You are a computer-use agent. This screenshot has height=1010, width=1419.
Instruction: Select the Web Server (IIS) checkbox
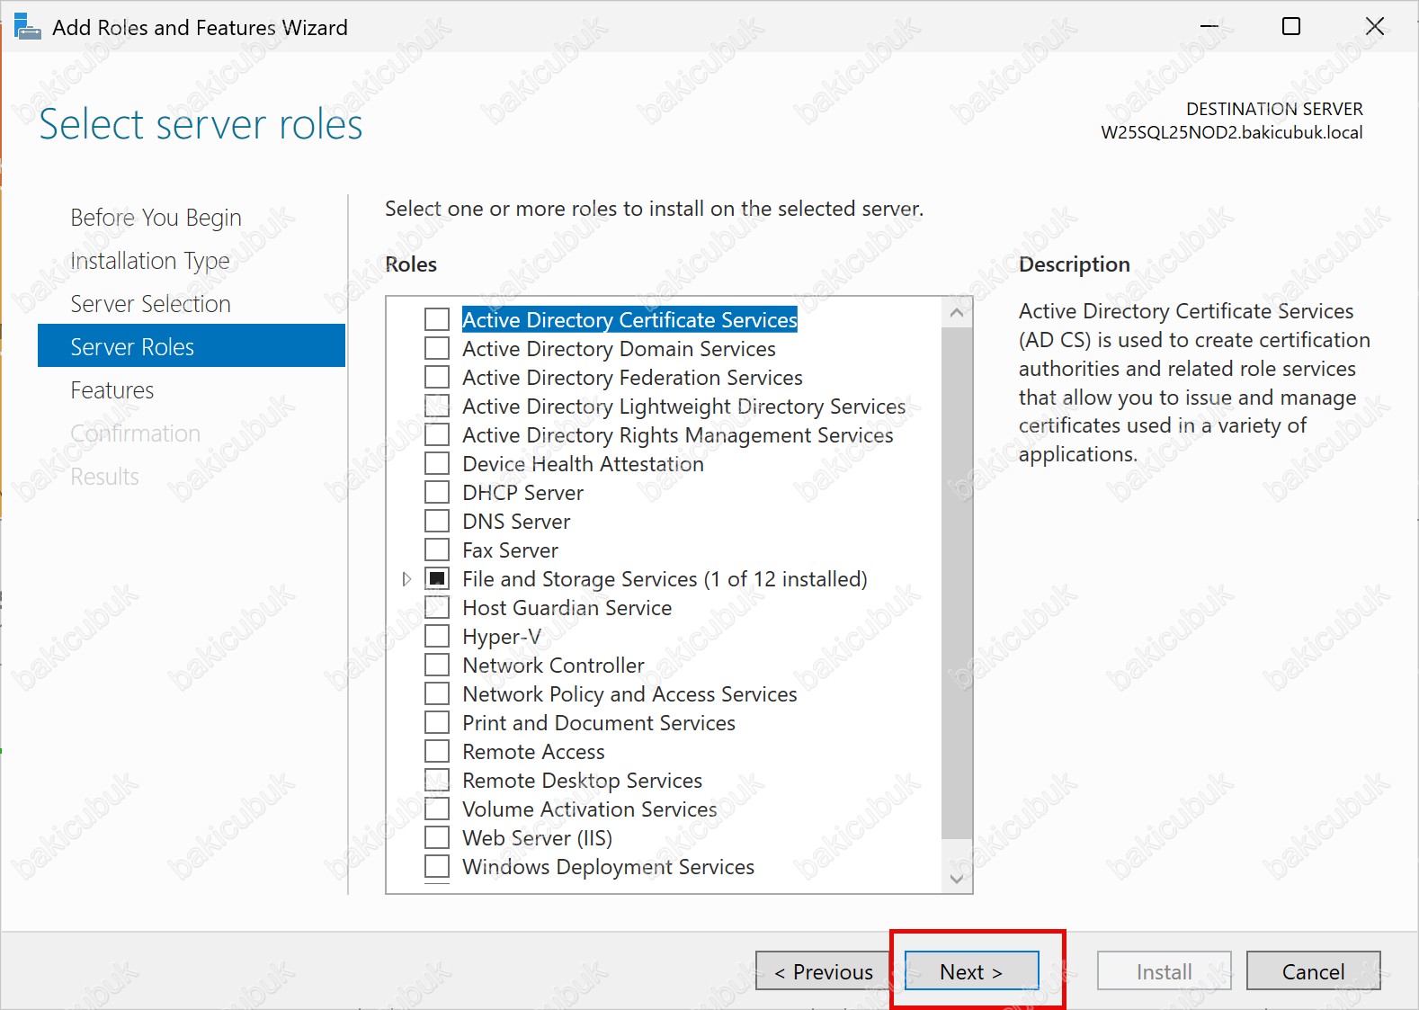437,838
